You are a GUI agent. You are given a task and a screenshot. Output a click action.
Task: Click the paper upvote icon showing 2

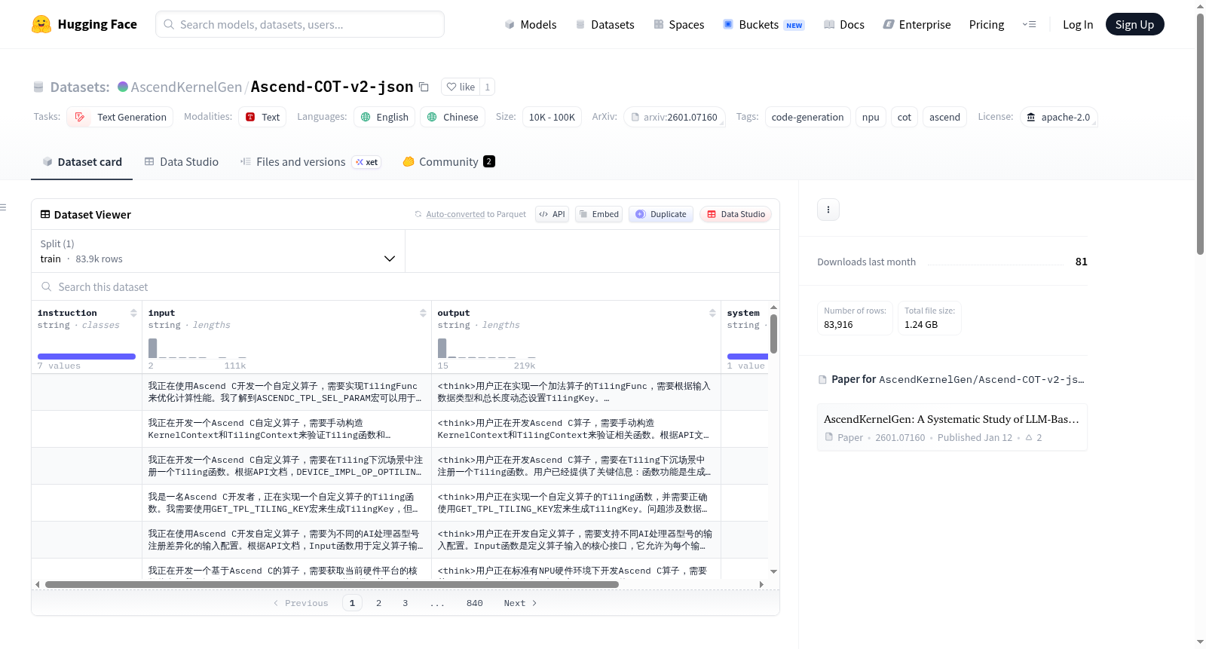(1029, 437)
